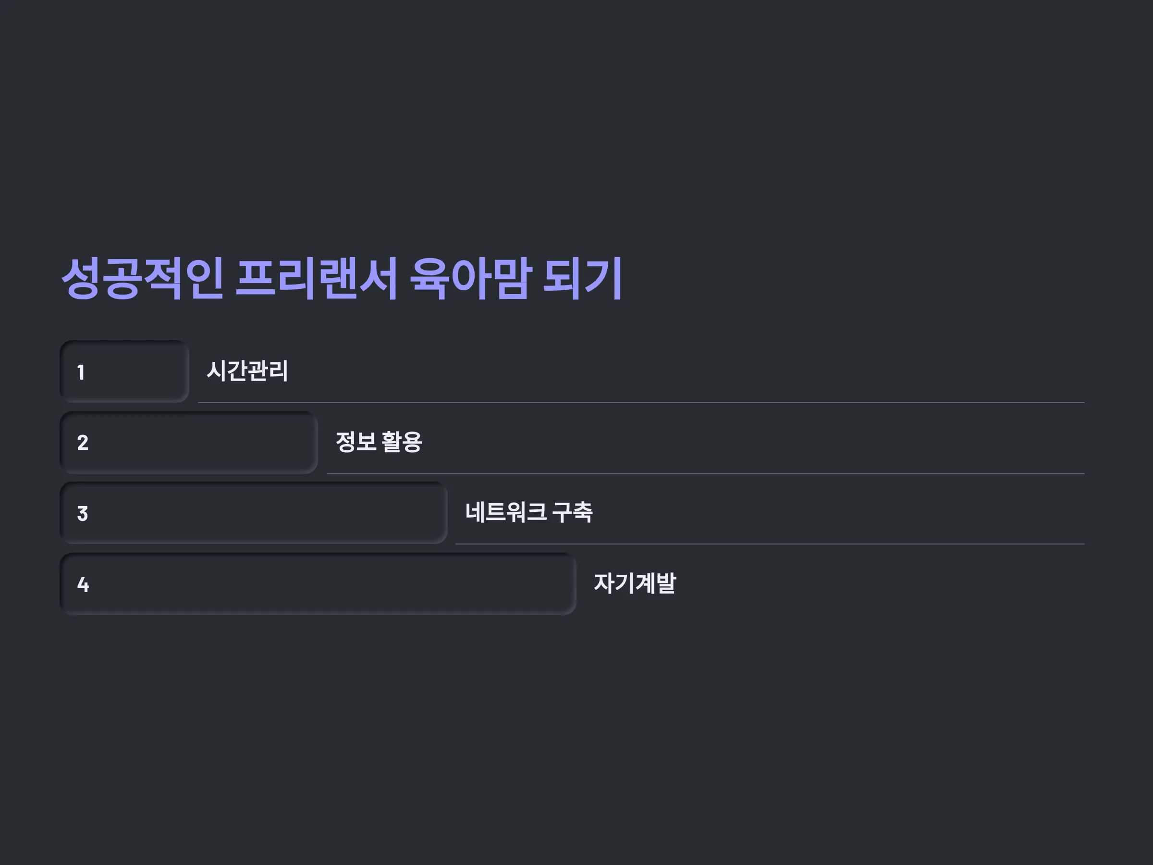Screen dimensions: 1153x865
Task: Select the shortest numbered box, step 1
Action: [x=124, y=371]
